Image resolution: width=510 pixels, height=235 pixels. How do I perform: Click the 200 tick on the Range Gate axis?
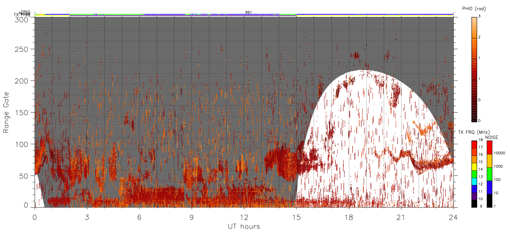[22, 81]
